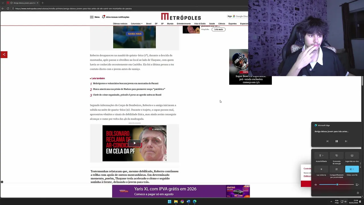Click the Leia mais button
Image resolution: width=364 pixels, height=205 pixels.
[218, 29]
